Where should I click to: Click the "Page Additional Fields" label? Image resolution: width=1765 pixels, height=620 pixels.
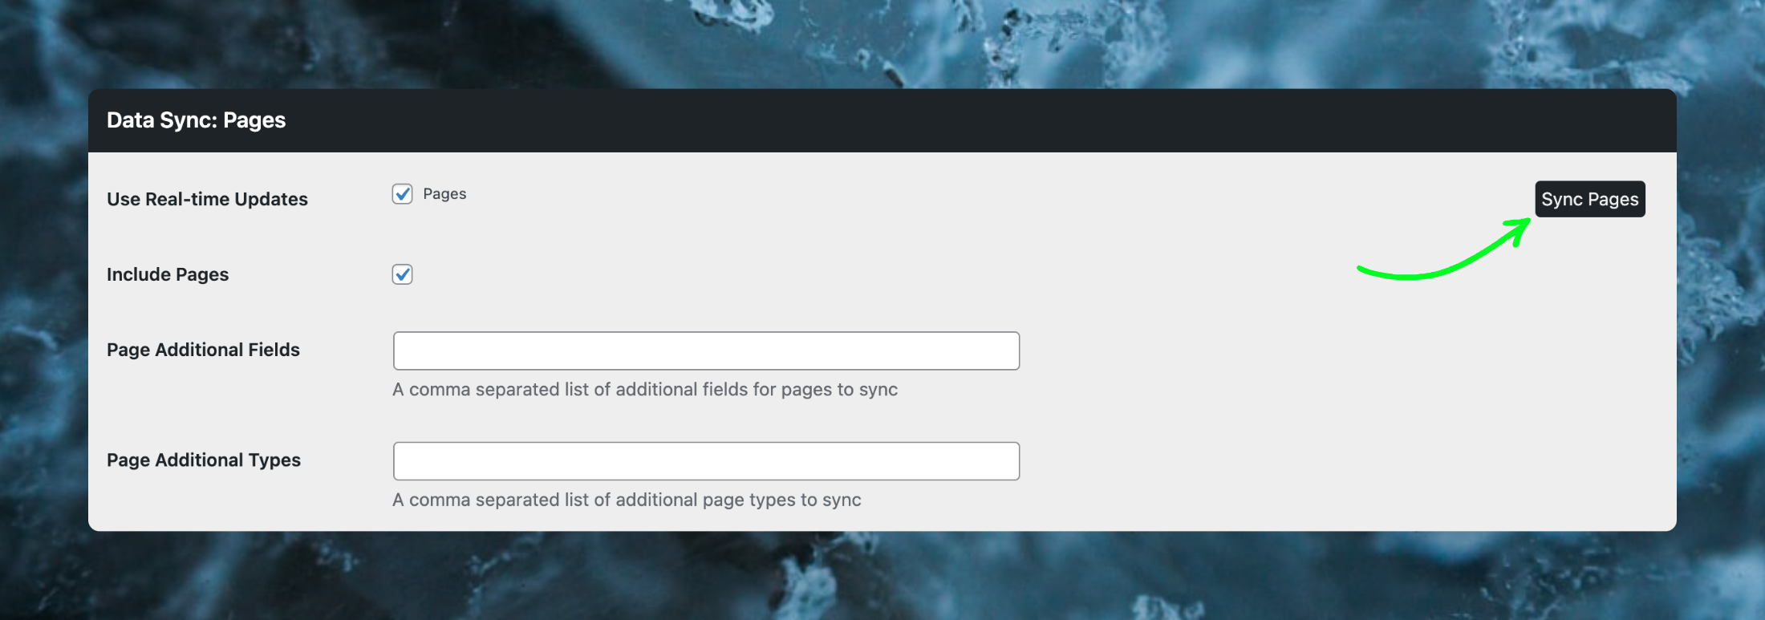(x=203, y=350)
